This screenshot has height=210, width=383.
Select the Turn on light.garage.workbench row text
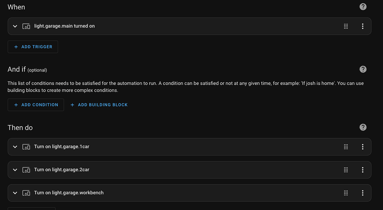[69, 193]
